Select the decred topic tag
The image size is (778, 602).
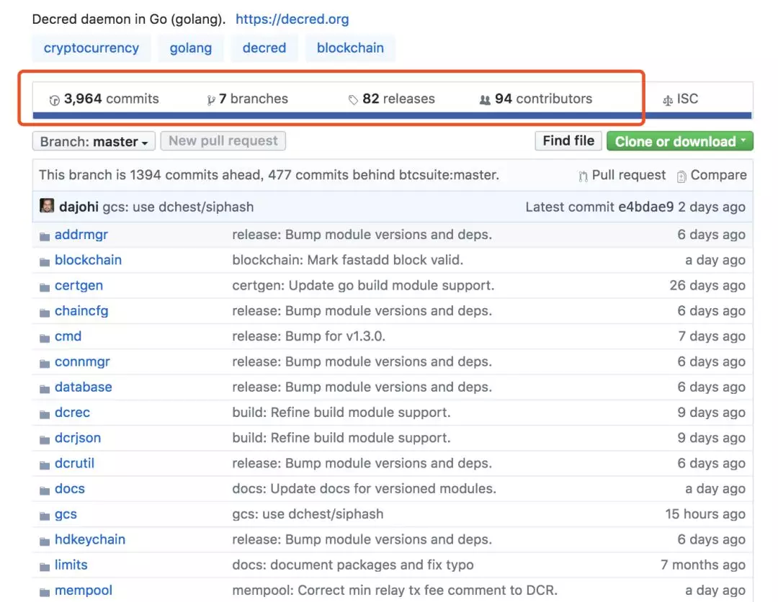(264, 48)
